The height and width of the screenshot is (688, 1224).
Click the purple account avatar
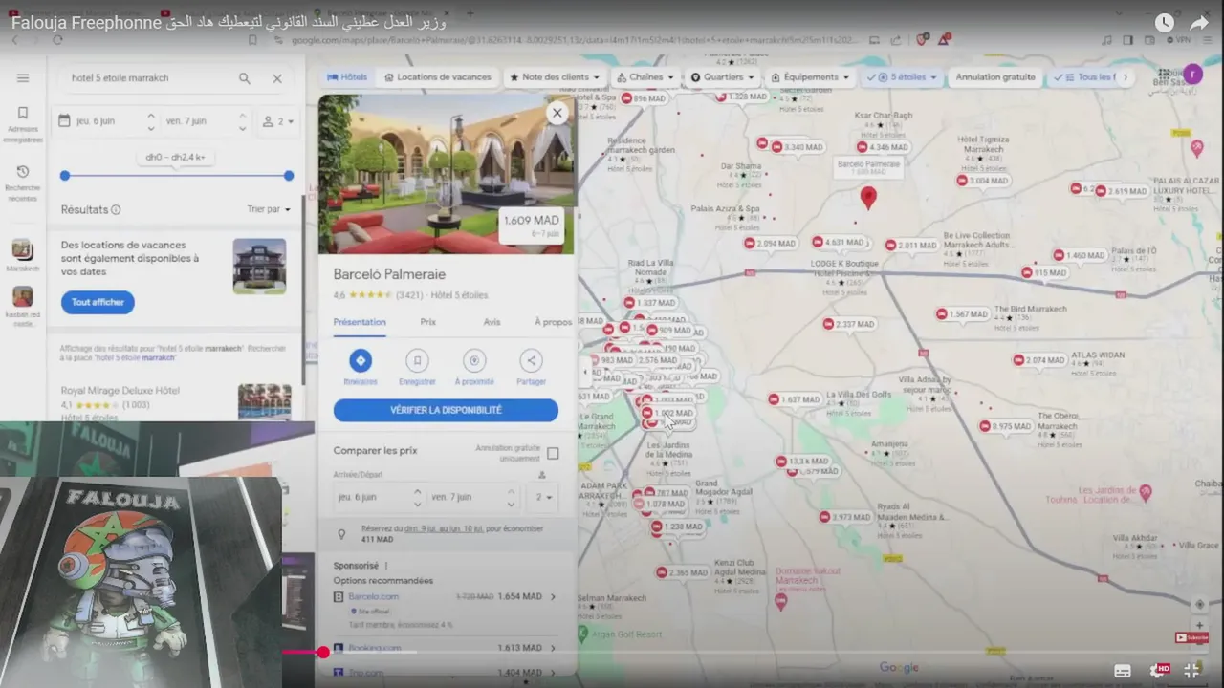tap(1192, 75)
